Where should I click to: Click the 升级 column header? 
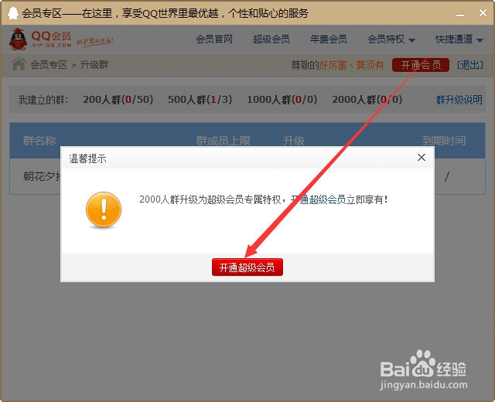coord(294,141)
